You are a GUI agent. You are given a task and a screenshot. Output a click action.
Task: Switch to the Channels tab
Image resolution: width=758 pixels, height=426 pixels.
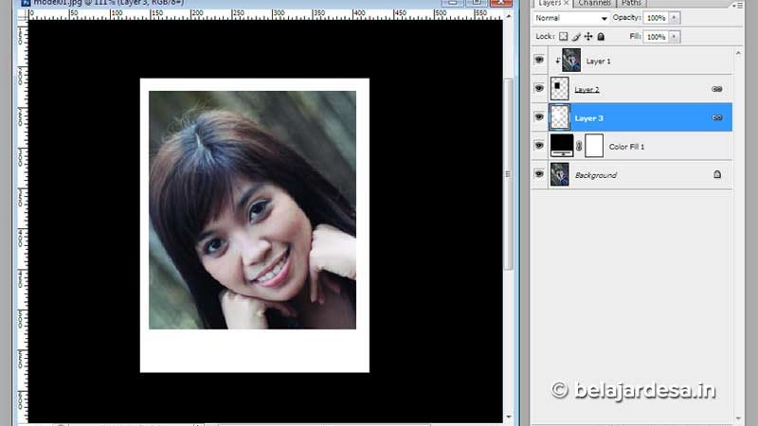[x=595, y=3]
